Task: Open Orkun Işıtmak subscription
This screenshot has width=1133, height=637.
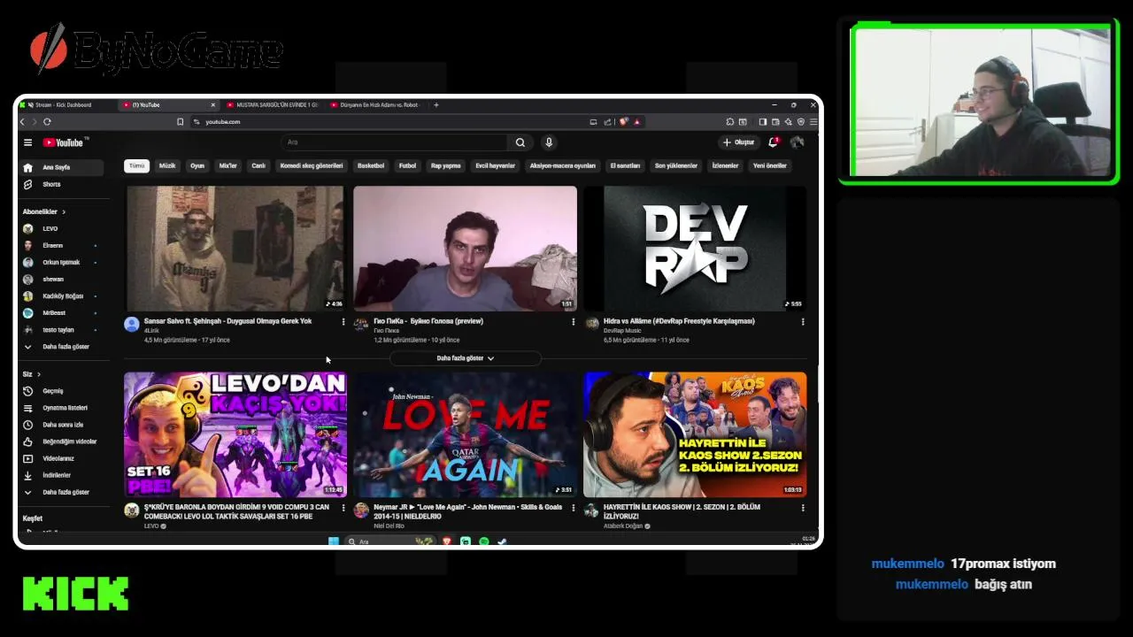Action: (x=62, y=263)
